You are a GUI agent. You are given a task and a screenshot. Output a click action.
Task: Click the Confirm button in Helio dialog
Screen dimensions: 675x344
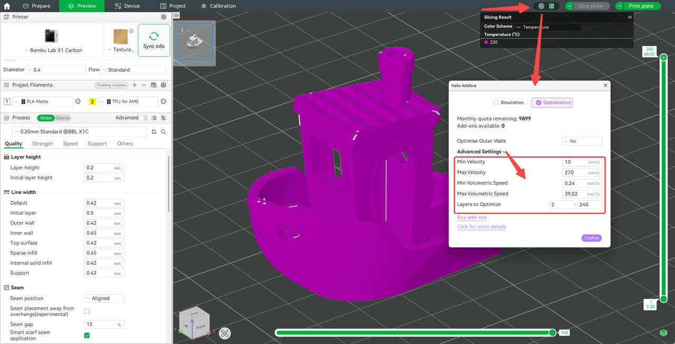(x=591, y=238)
